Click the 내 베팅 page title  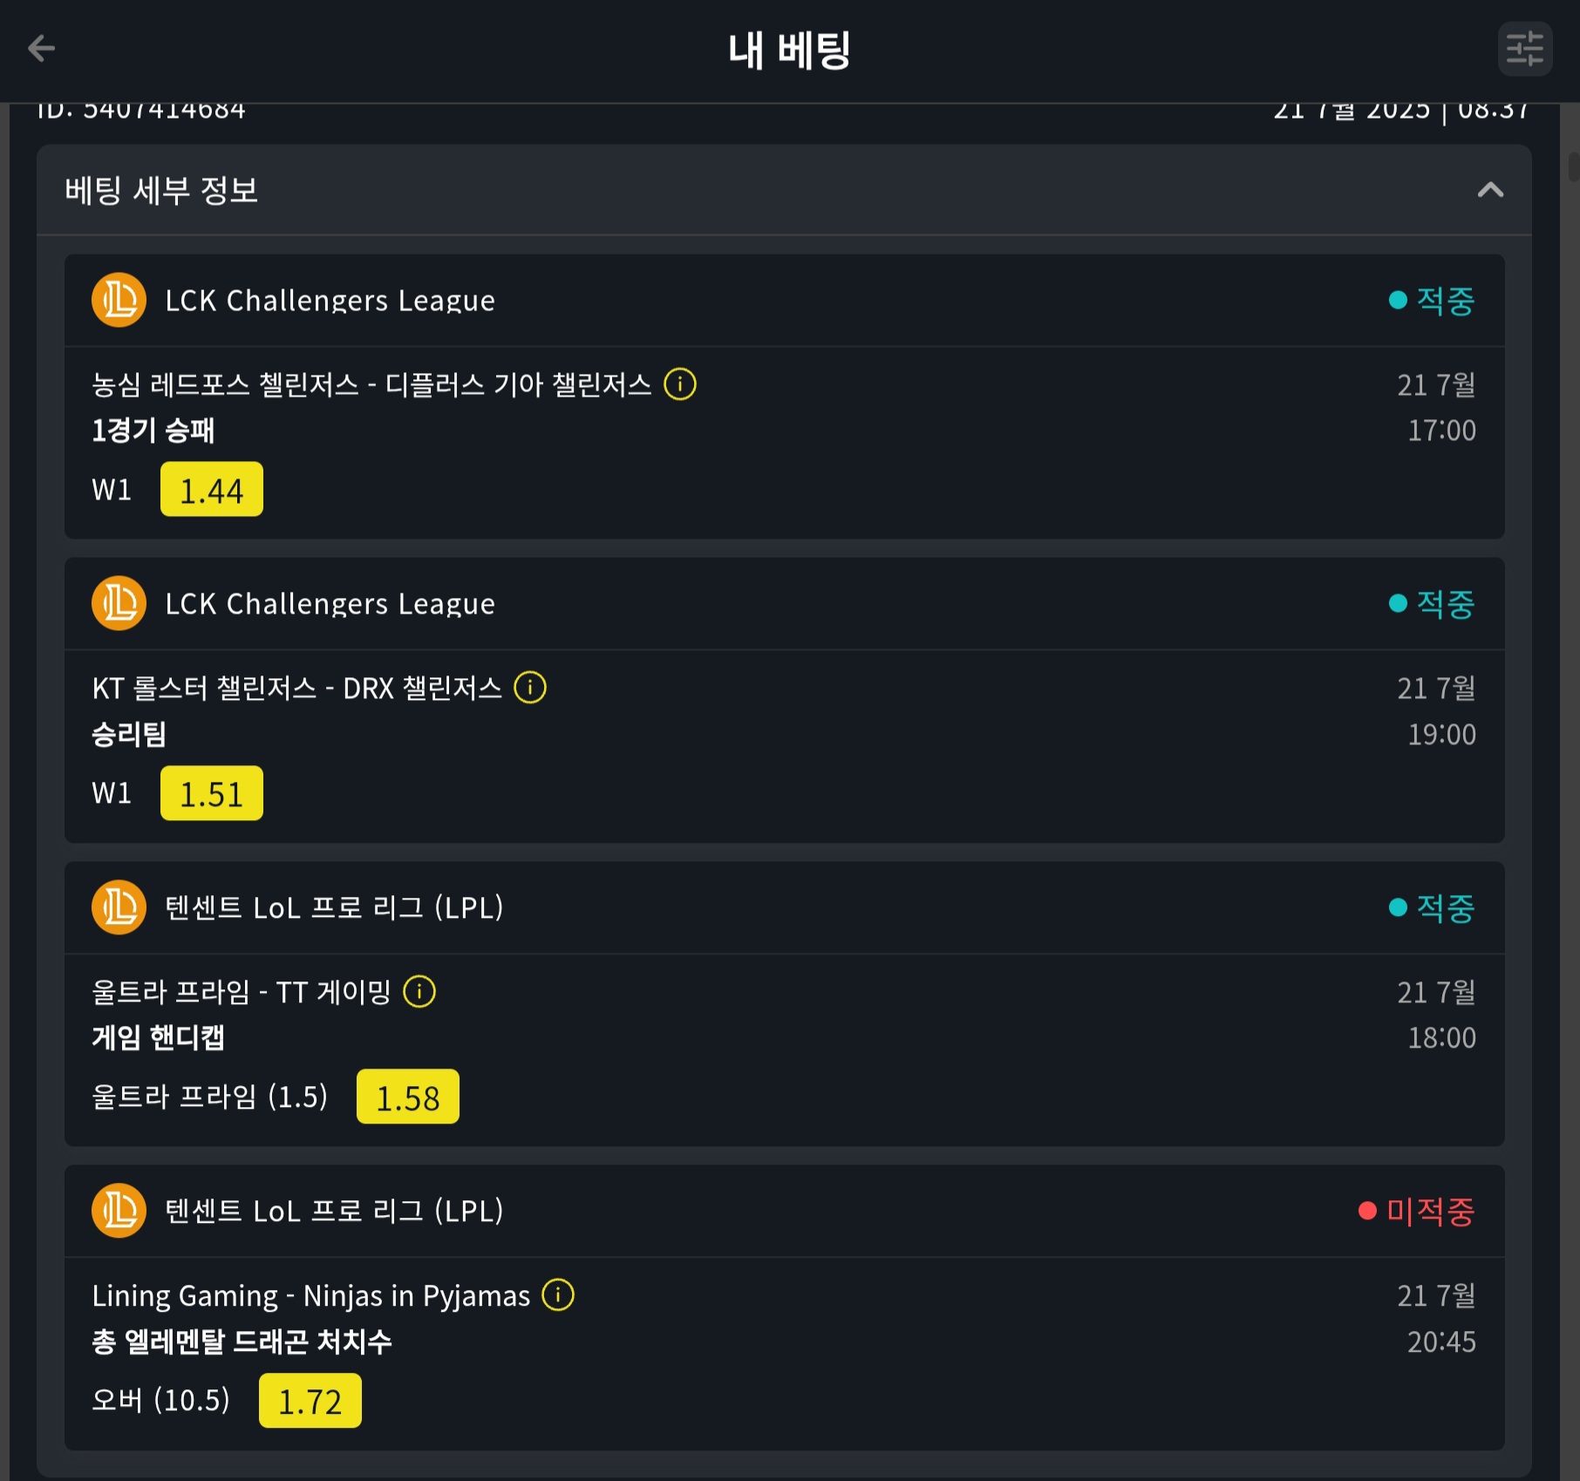[789, 50]
